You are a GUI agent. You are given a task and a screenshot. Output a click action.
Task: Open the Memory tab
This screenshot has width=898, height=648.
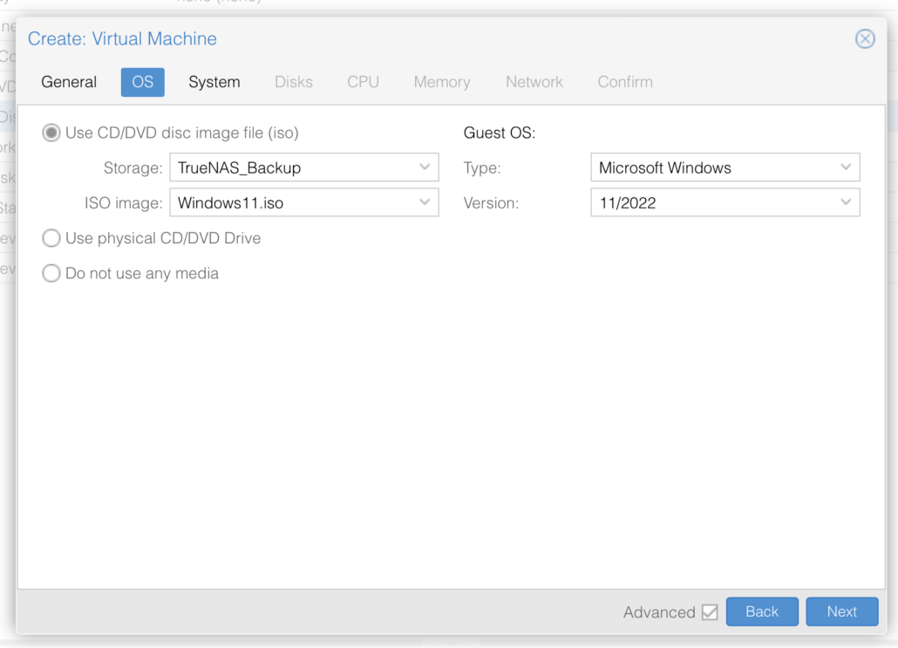(441, 82)
